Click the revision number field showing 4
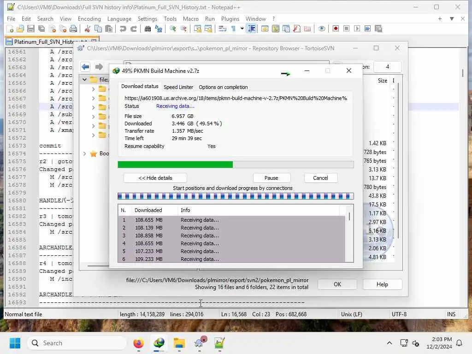 coord(387,67)
